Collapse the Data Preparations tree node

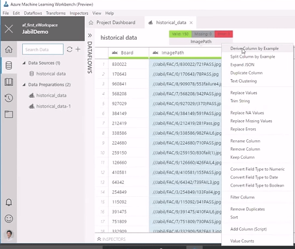point(24,84)
